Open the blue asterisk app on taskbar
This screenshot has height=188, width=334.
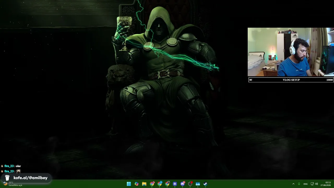[175, 184]
